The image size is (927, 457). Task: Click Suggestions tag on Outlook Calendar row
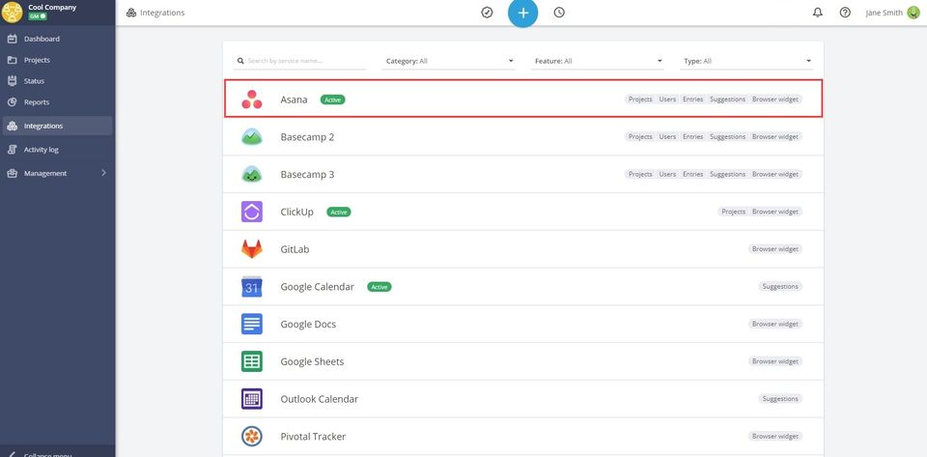pyautogui.click(x=780, y=398)
